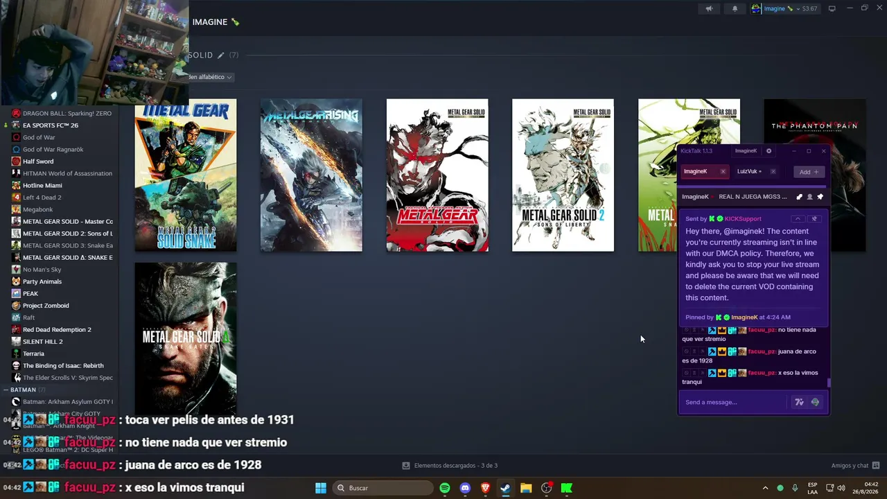Viewport: 887px width, 499px height.
Task: Click ImagineK title bar button in KickTalk
Action: point(746,151)
